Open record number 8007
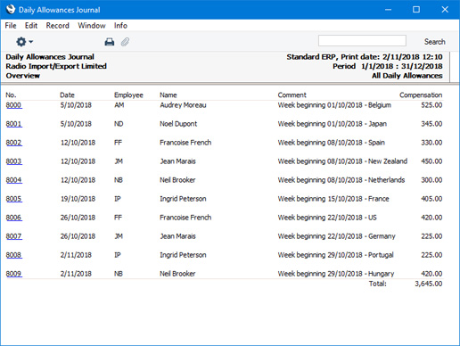 click(x=13, y=236)
